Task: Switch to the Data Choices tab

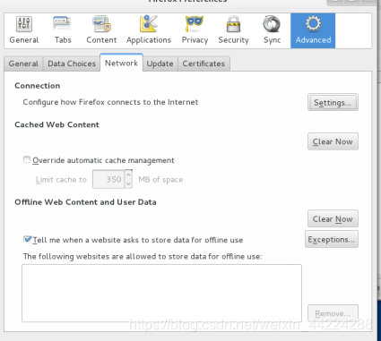Action: 72,64
